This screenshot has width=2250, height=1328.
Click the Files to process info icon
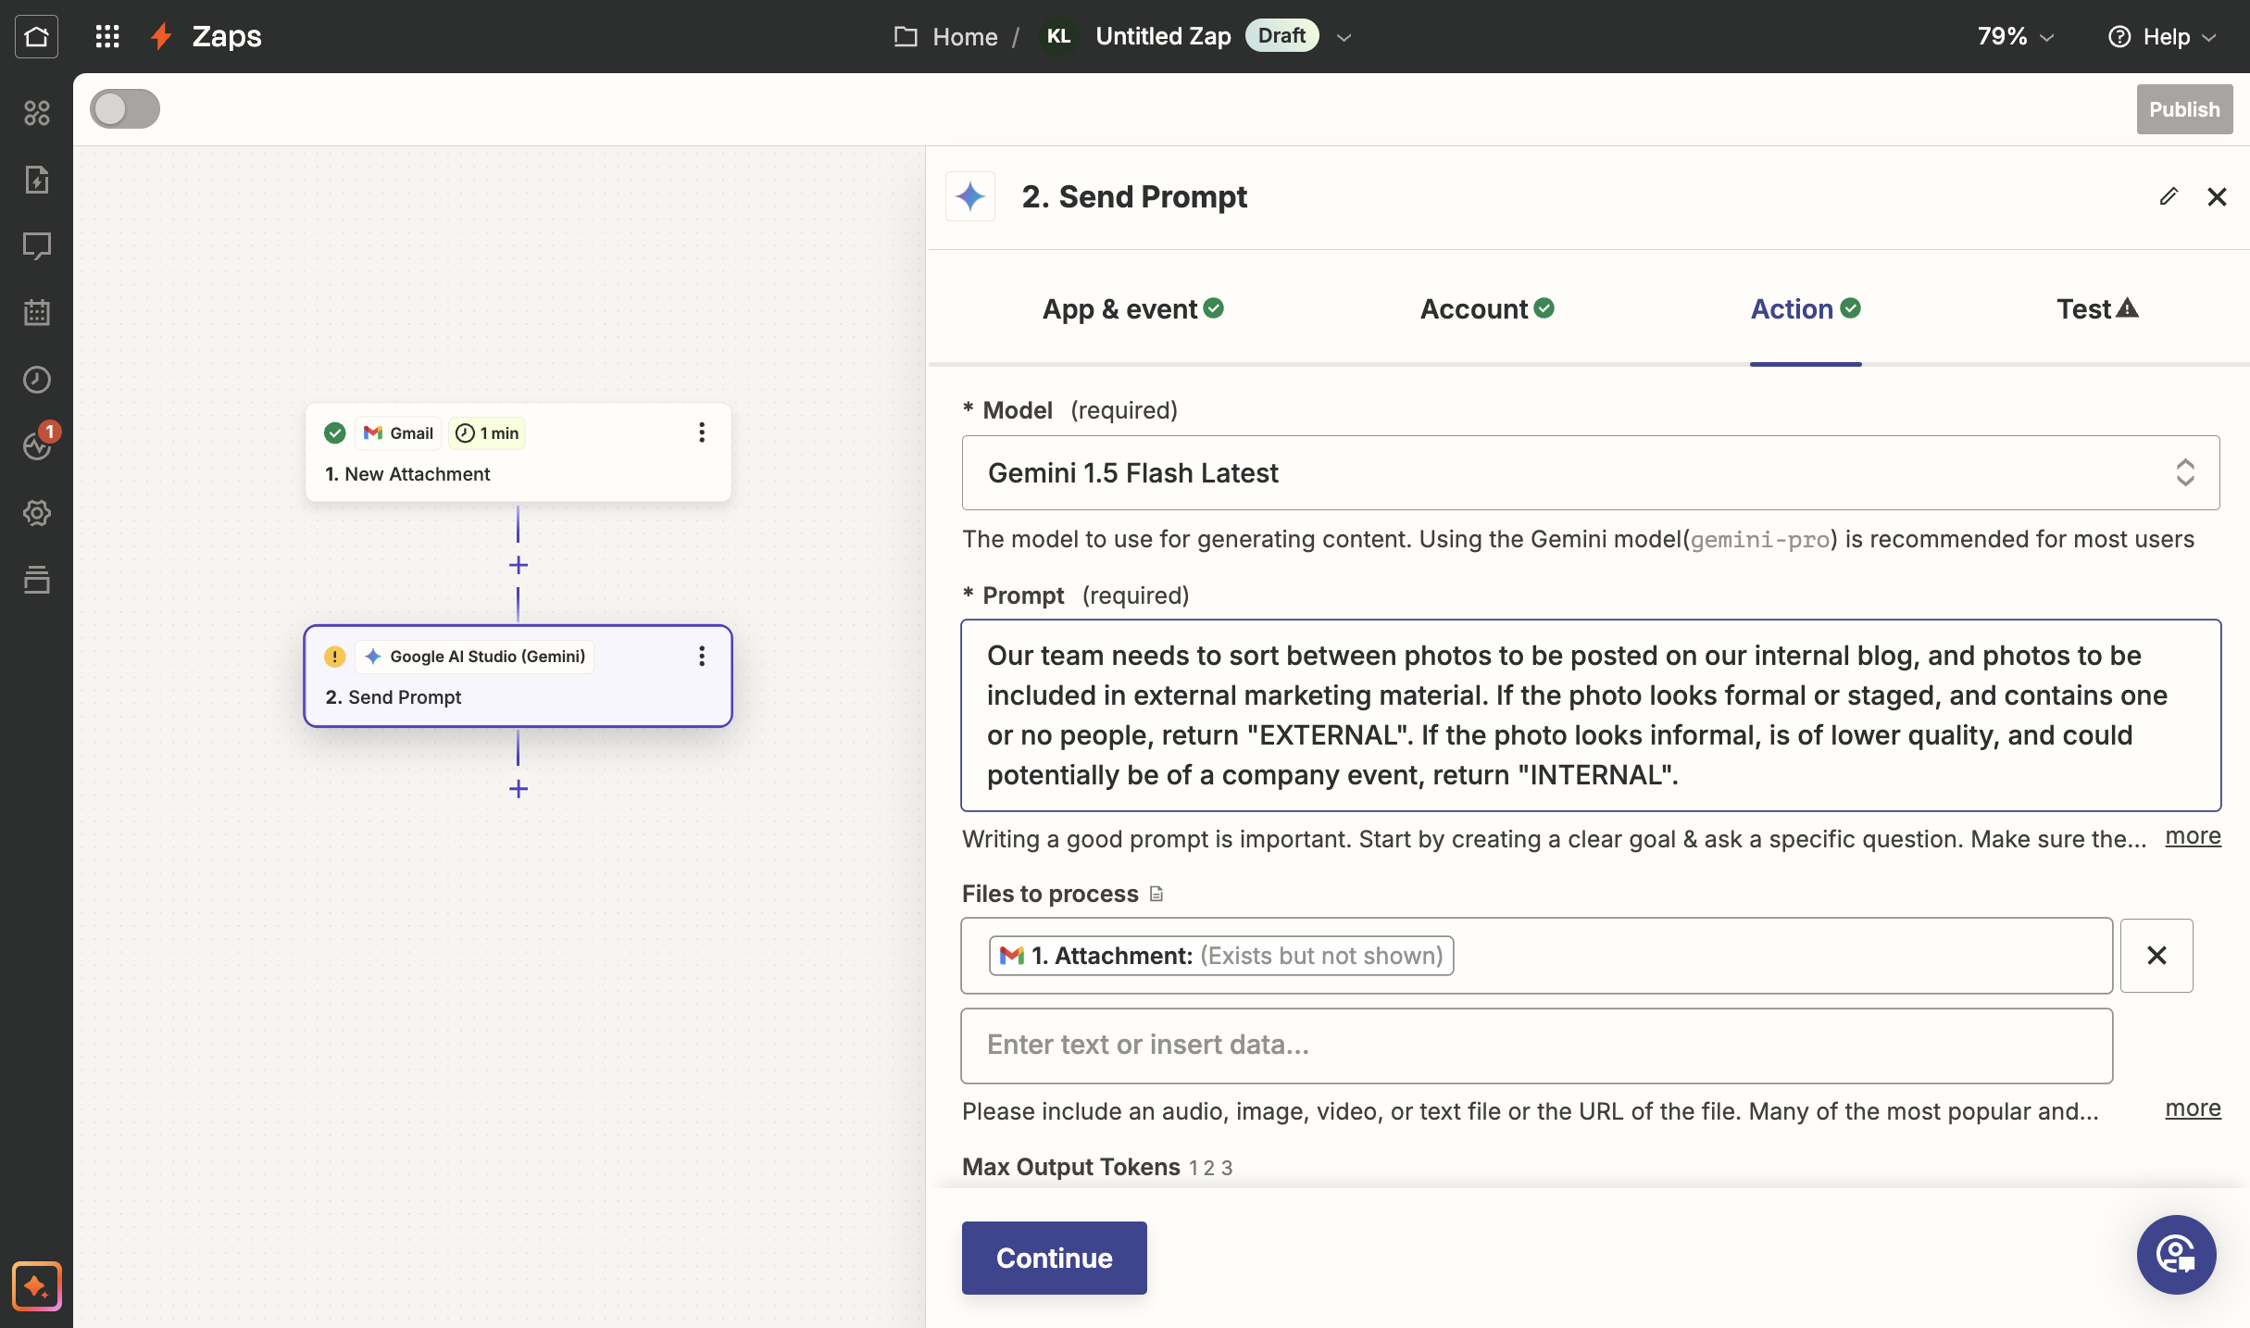click(1156, 894)
